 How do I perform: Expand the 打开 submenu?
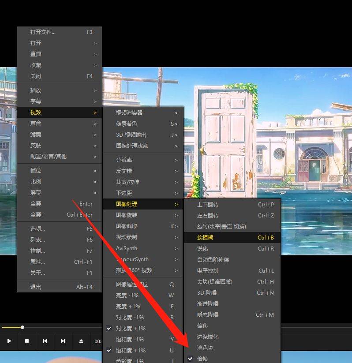coord(60,43)
